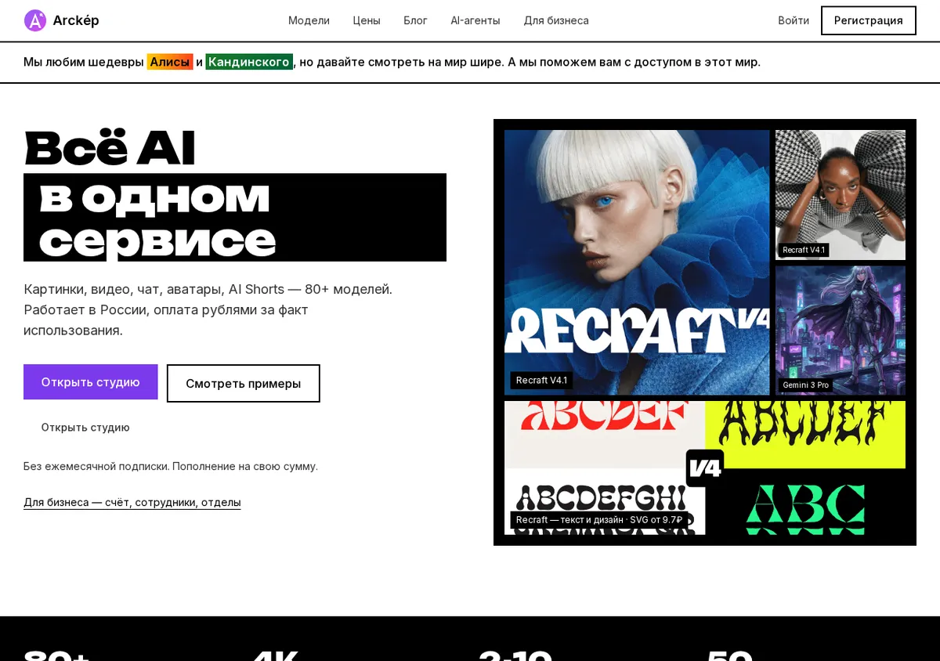940x661 pixels.
Task: Click the plain-text Открыть студию link
Action: (x=85, y=428)
